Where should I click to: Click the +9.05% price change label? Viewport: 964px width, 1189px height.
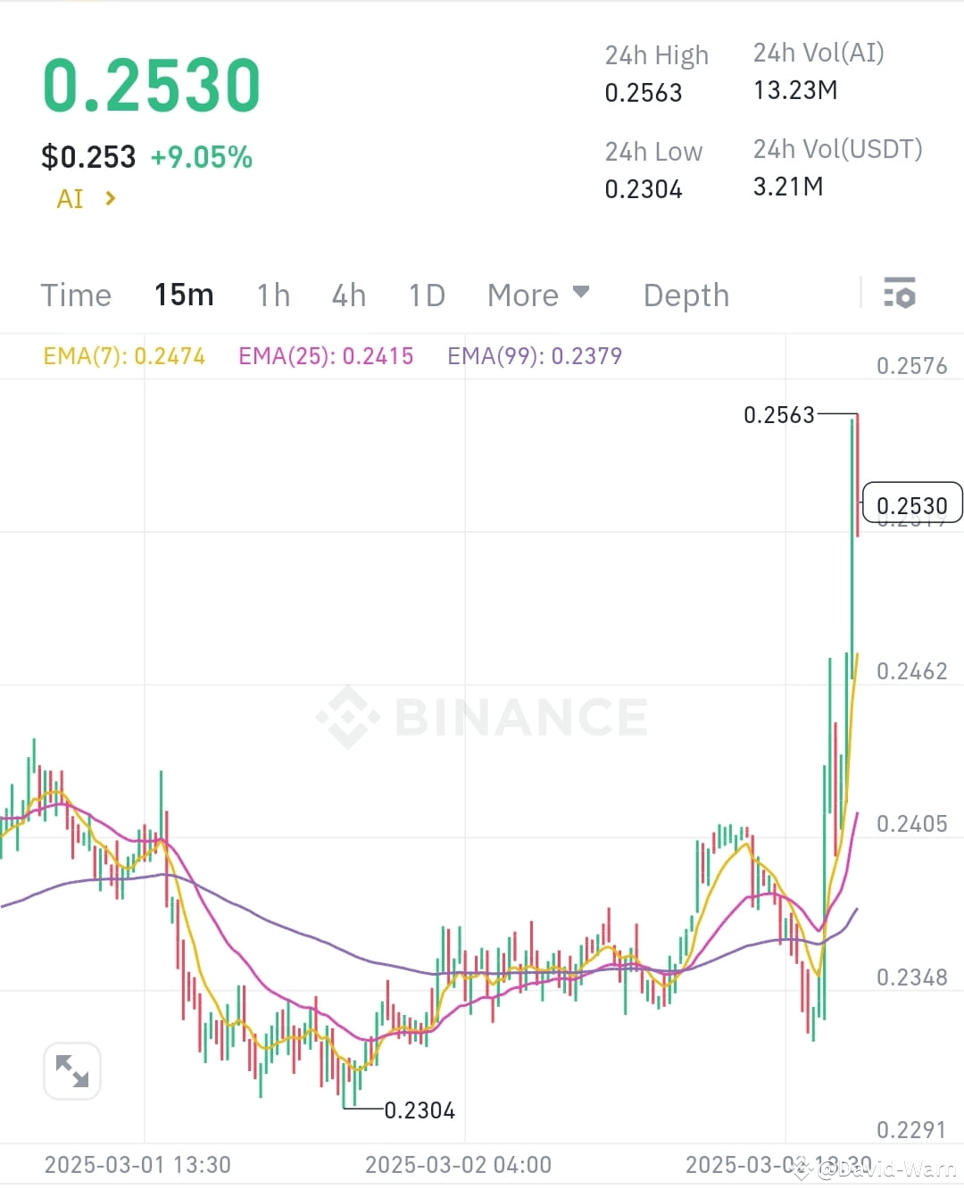(201, 157)
